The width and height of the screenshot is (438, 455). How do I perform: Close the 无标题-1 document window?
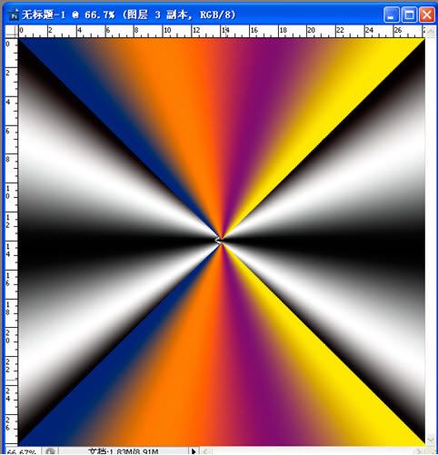coord(427,15)
